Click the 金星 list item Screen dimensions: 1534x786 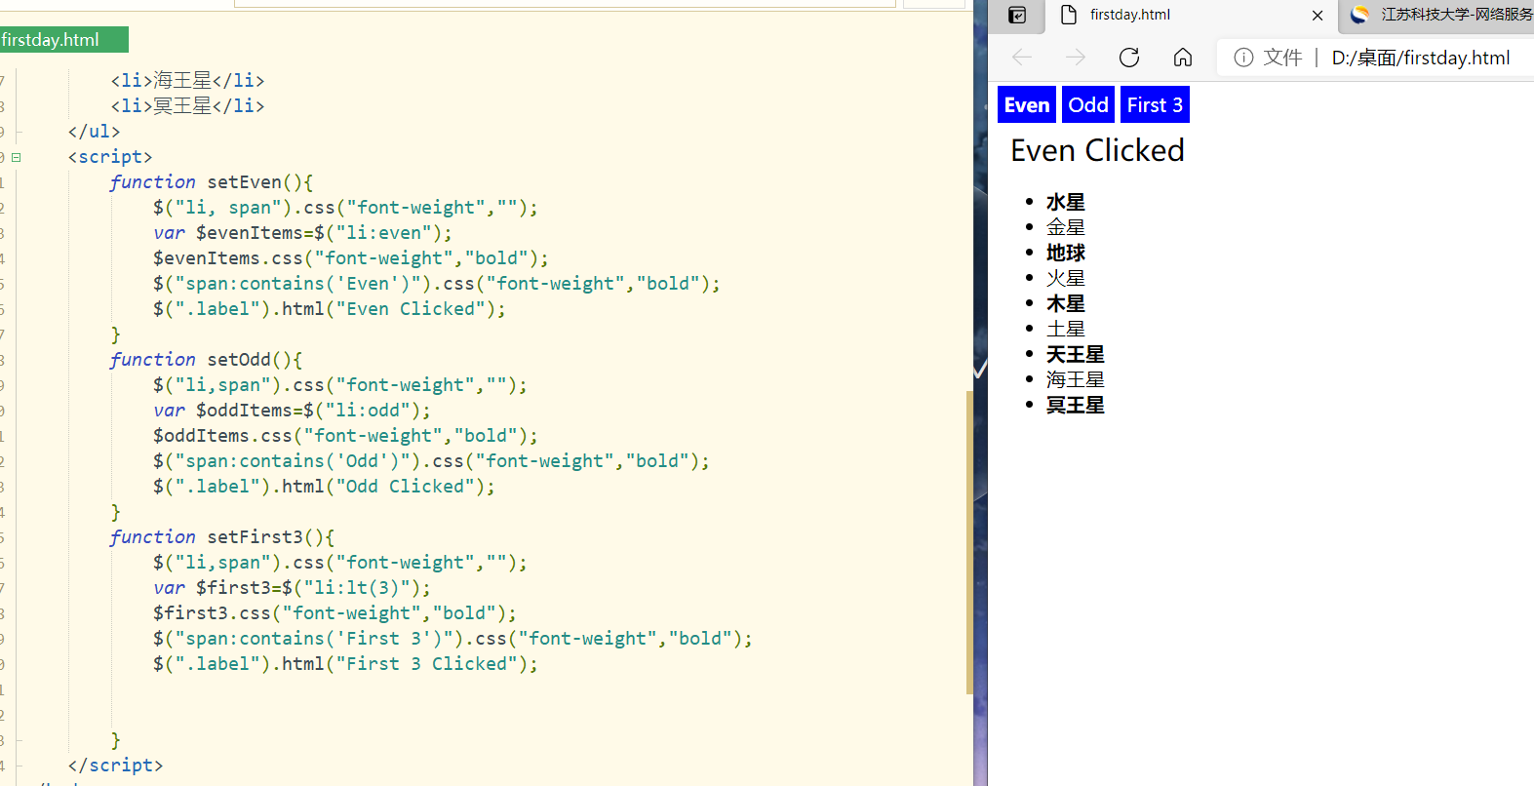coord(1066,227)
